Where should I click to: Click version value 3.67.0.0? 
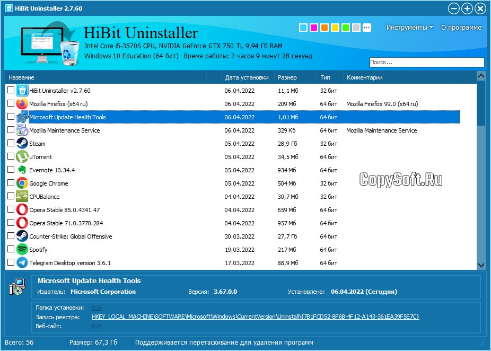coord(225,292)
